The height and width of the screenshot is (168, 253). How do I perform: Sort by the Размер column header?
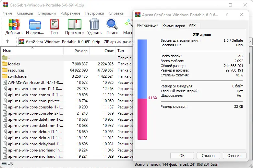pyautogui.click(x=76, y=51)
